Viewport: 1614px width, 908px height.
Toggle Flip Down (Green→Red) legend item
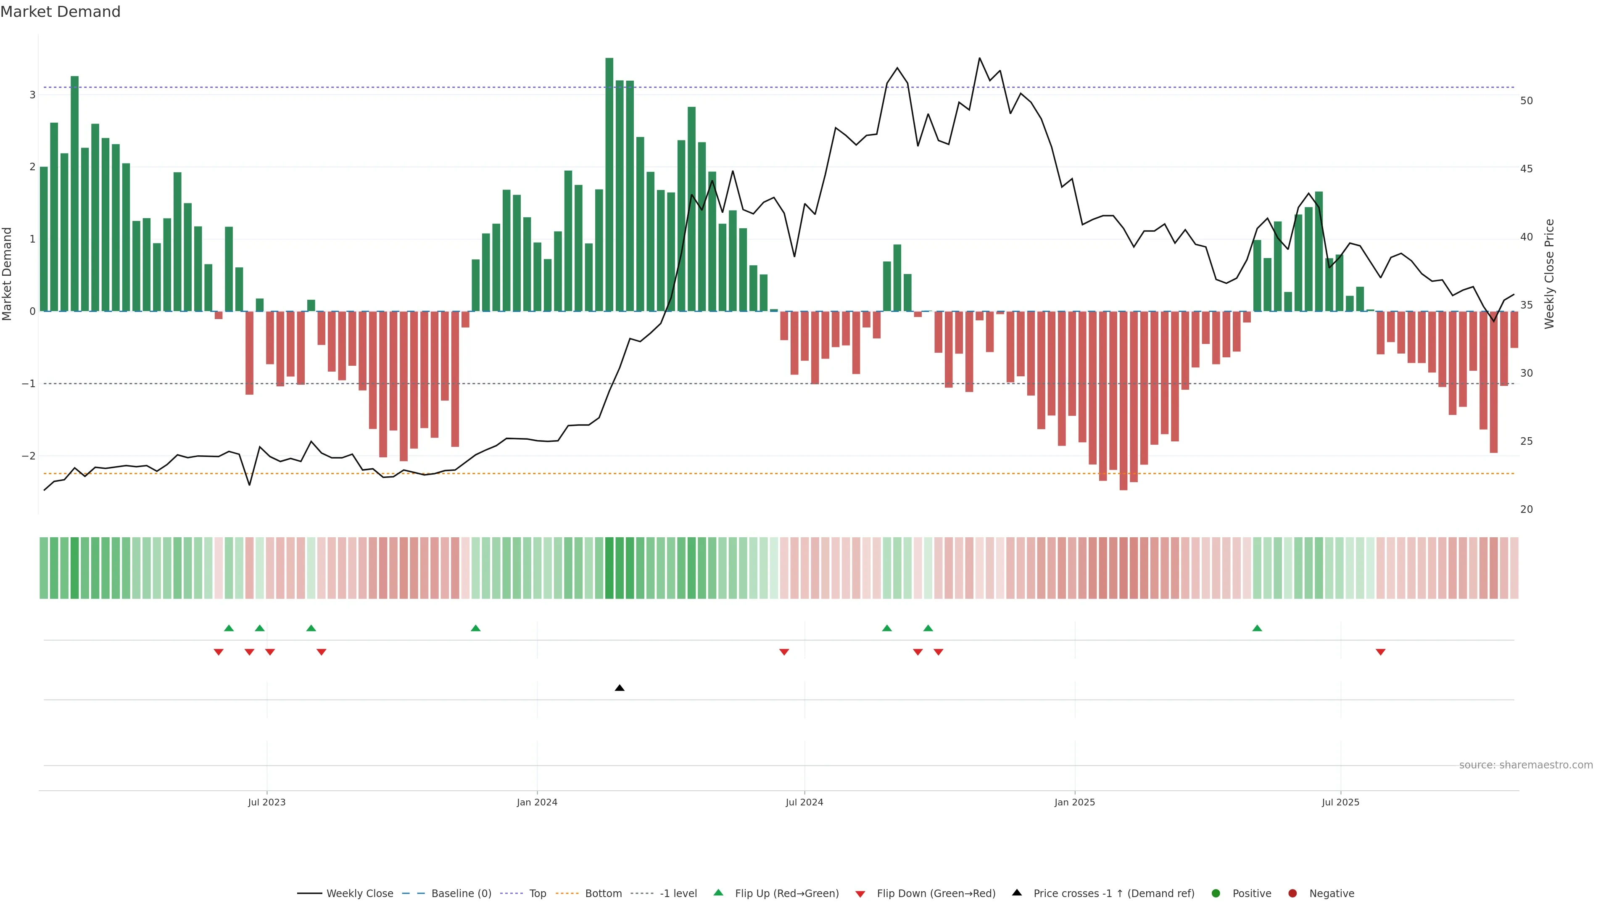936,894
